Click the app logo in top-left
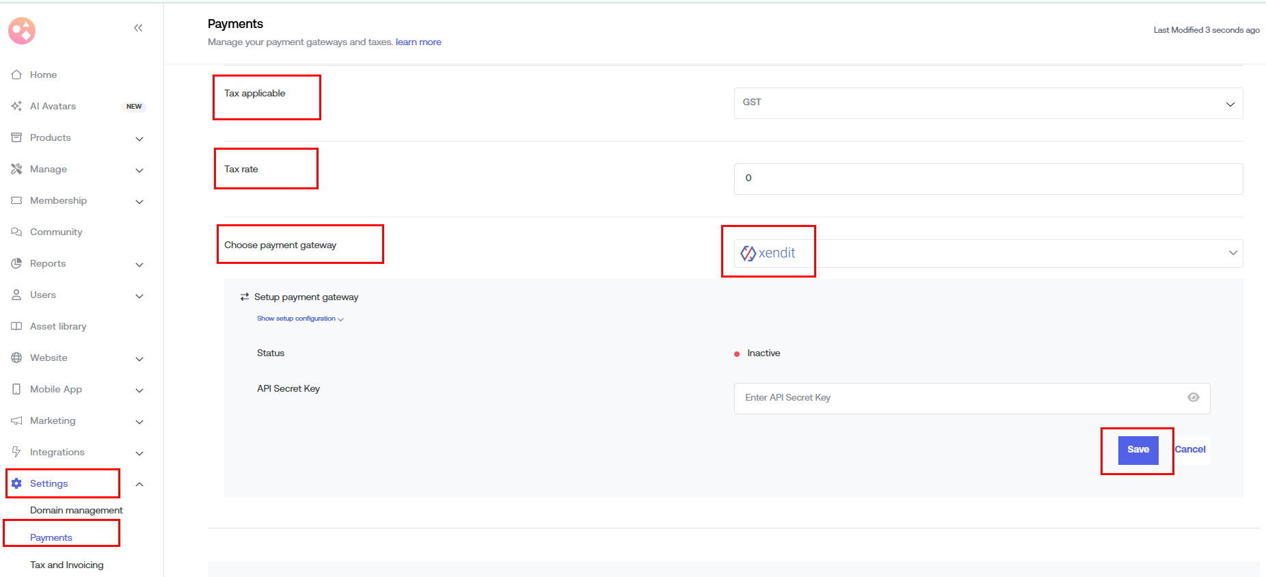Image resolution: width=1266 pixels, height=577 pixels. click(x=22, y=31)
